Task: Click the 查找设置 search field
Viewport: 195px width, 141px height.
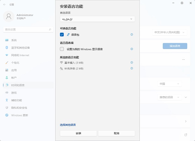Action: pos(26,29)
